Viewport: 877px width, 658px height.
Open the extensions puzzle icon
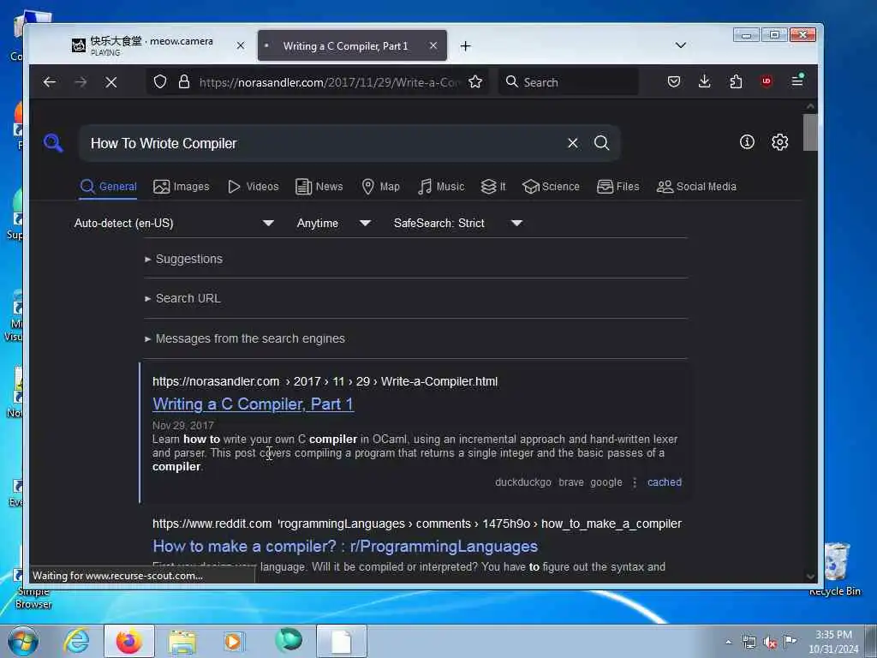tap(736, 81)
